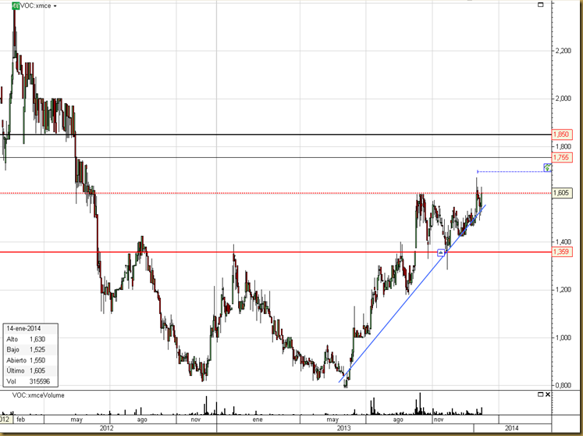Screen dimensions: 583x436
Task: Maximize the VOC:xmceVolume pane
Action: (541, 395)
